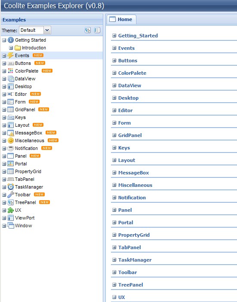
Task: Click the Miscellaneous smiley icon
Action: tap(11, 140)
